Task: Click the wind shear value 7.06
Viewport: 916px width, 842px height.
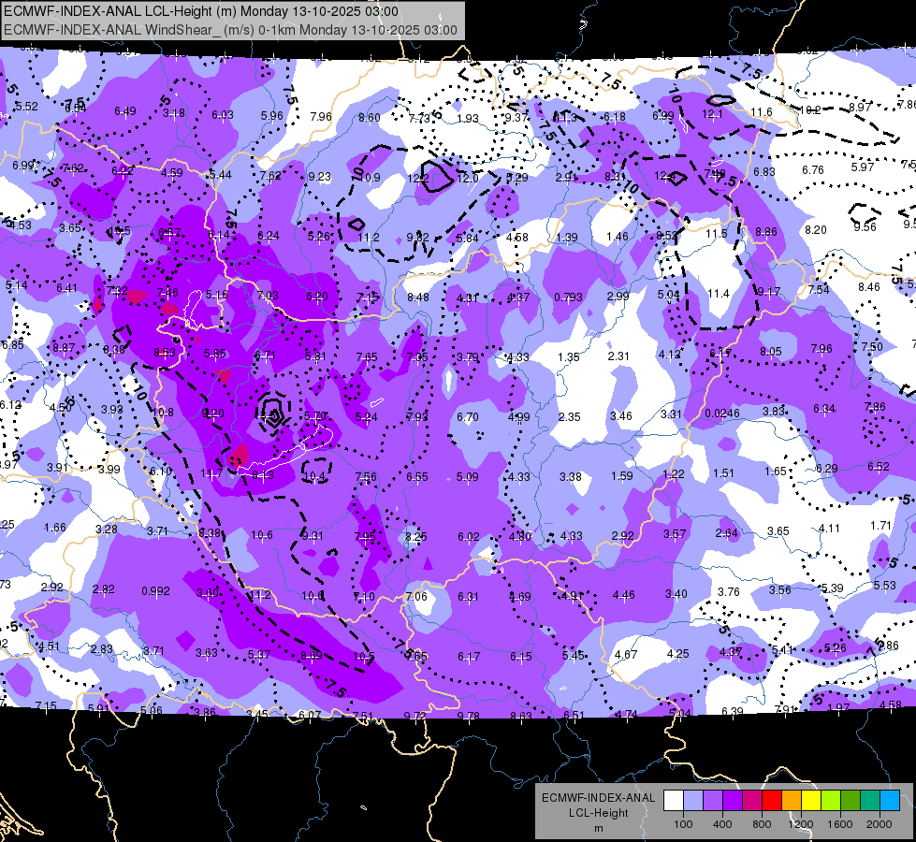Action: [416, 597]
